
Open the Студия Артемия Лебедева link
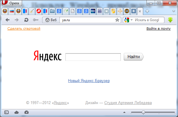pos(128,103)
